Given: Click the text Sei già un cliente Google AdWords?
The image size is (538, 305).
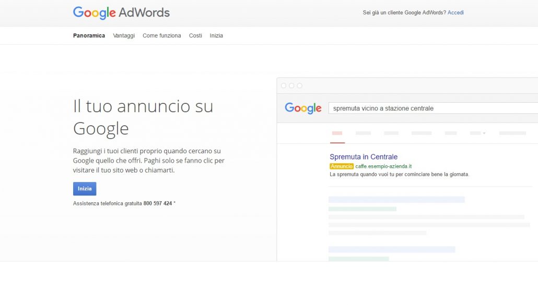Looking at the screenshot, I should [404, 13].
